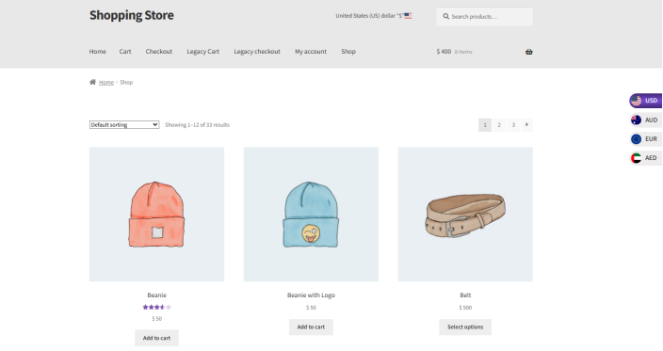Switch currency to AUD flag button
The width and height of the screenshot is (663, 351).
pos(645,120)
